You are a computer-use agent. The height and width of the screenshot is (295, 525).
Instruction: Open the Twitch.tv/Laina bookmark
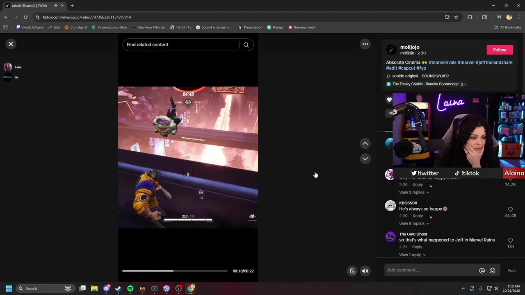point(30,27)
